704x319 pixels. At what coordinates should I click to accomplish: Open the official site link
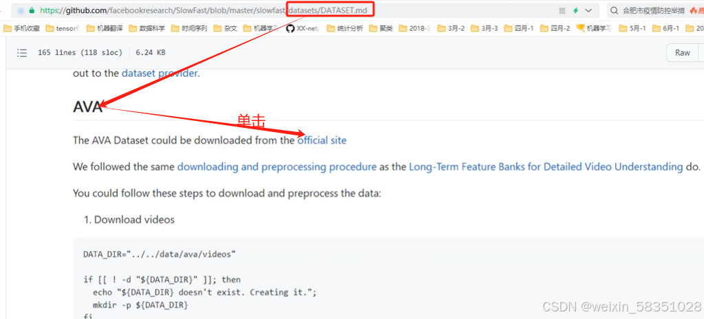[x=322, y=140]
